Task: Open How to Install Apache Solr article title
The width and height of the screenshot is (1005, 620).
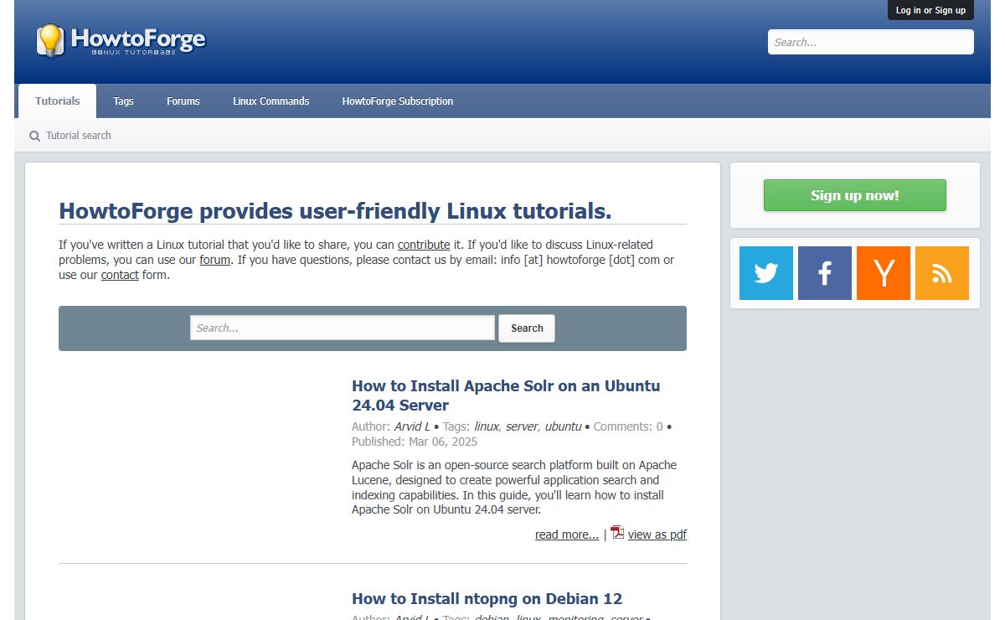Action: tap(506, 395)
